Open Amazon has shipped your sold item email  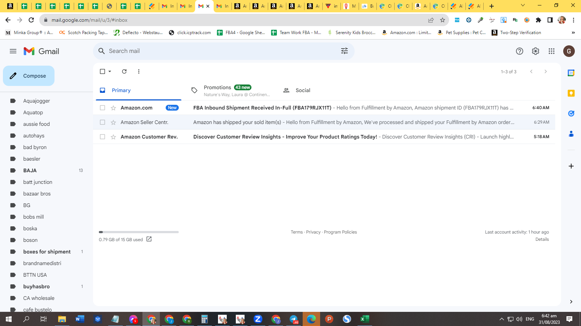[324, 122]
